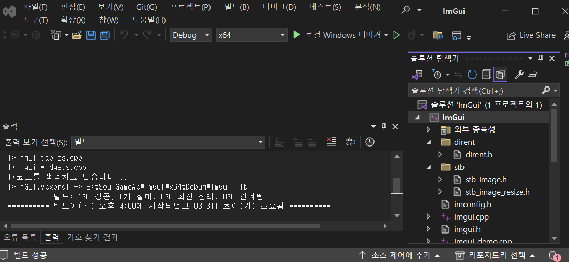569x262 pixels.
Task: Click 소스 제어에 추가 in the status bar
Action: pyautogui.click(x=399, y=255)
